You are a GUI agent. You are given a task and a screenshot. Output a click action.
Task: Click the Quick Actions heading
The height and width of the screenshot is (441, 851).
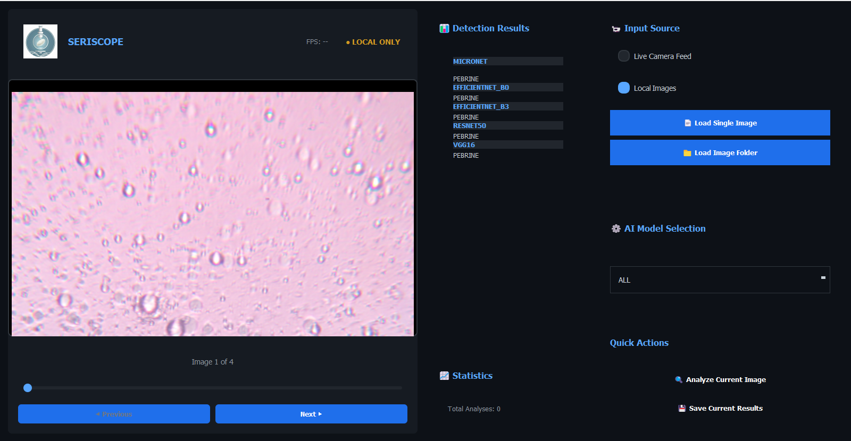(x=639, y=343)
